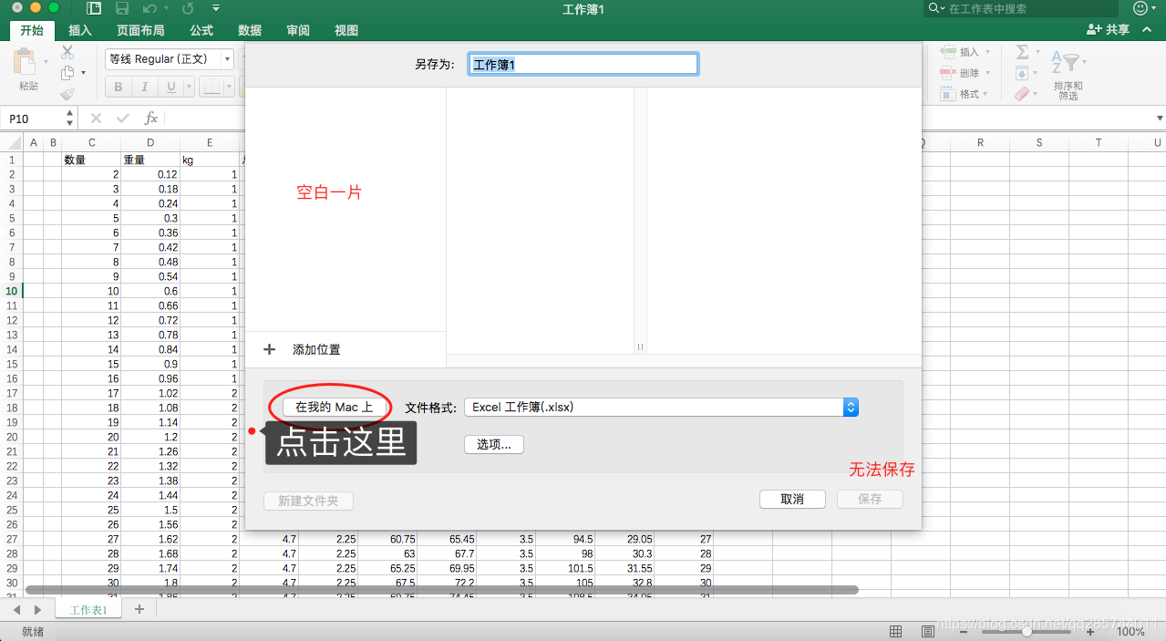Image resolution: width=1166 pixels, height=641 pixels.
Task: Click the workbook template icon in title bar
Action: [93, 9]
